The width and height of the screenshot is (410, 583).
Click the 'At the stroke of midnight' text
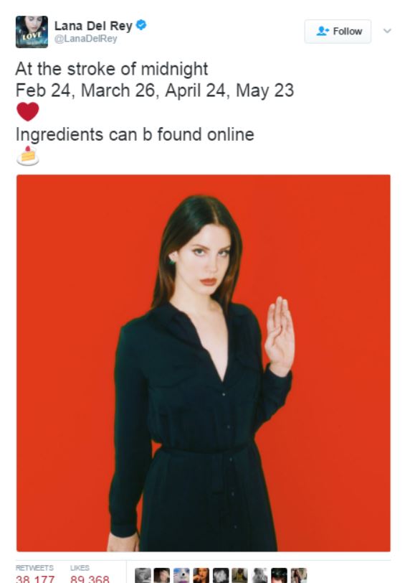pyautogui.click(x=112, y=69)
